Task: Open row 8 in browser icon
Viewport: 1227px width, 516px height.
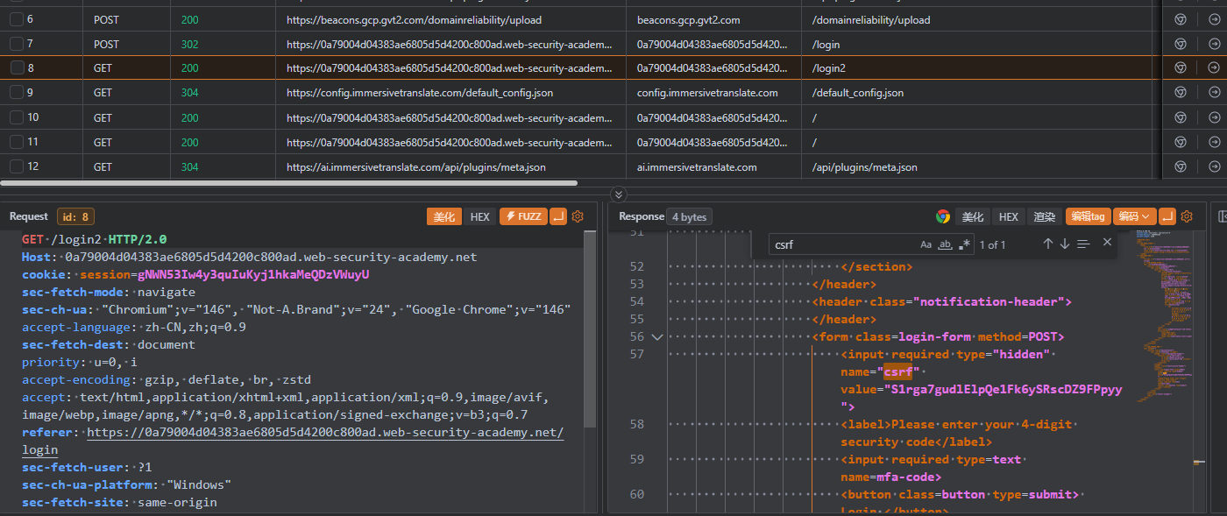Action: coord(1181,68)
